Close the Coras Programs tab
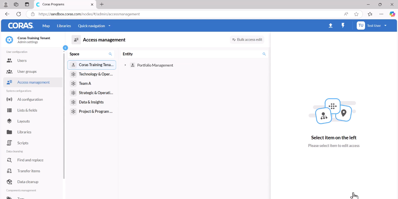Screen dimensions: 398x199 point(92,4)
